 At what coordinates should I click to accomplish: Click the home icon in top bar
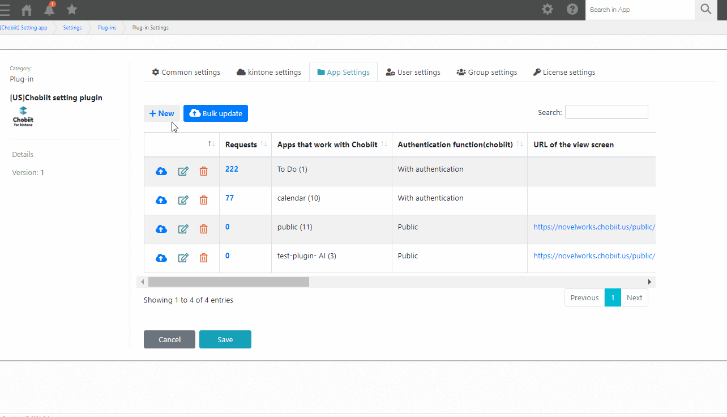point(27,10)
